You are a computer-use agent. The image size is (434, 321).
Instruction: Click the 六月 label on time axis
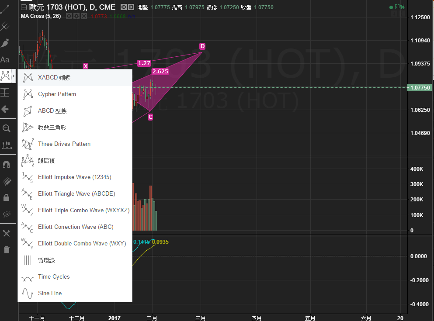click(x=366, y=318)
